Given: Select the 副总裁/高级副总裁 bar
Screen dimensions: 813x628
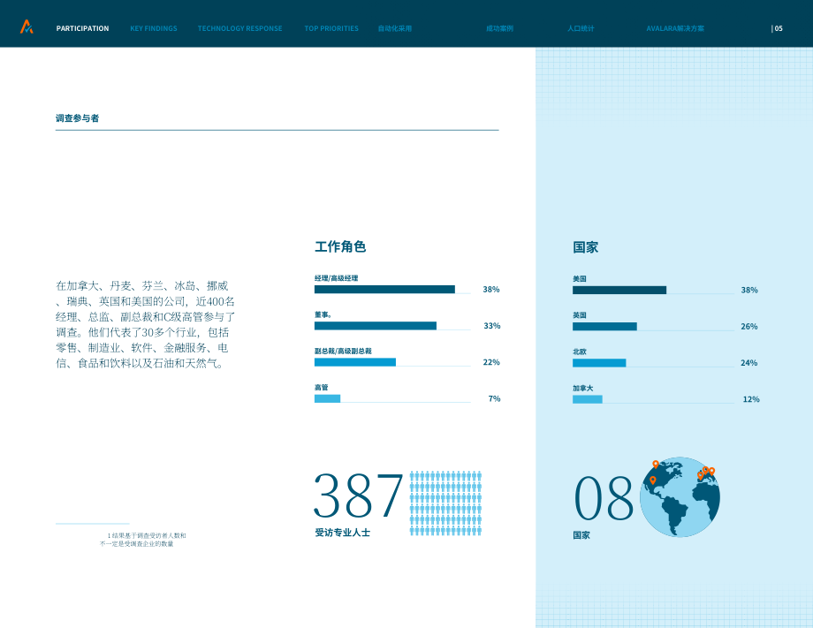Looking at the screenshot, I should (x=355, y=362).
